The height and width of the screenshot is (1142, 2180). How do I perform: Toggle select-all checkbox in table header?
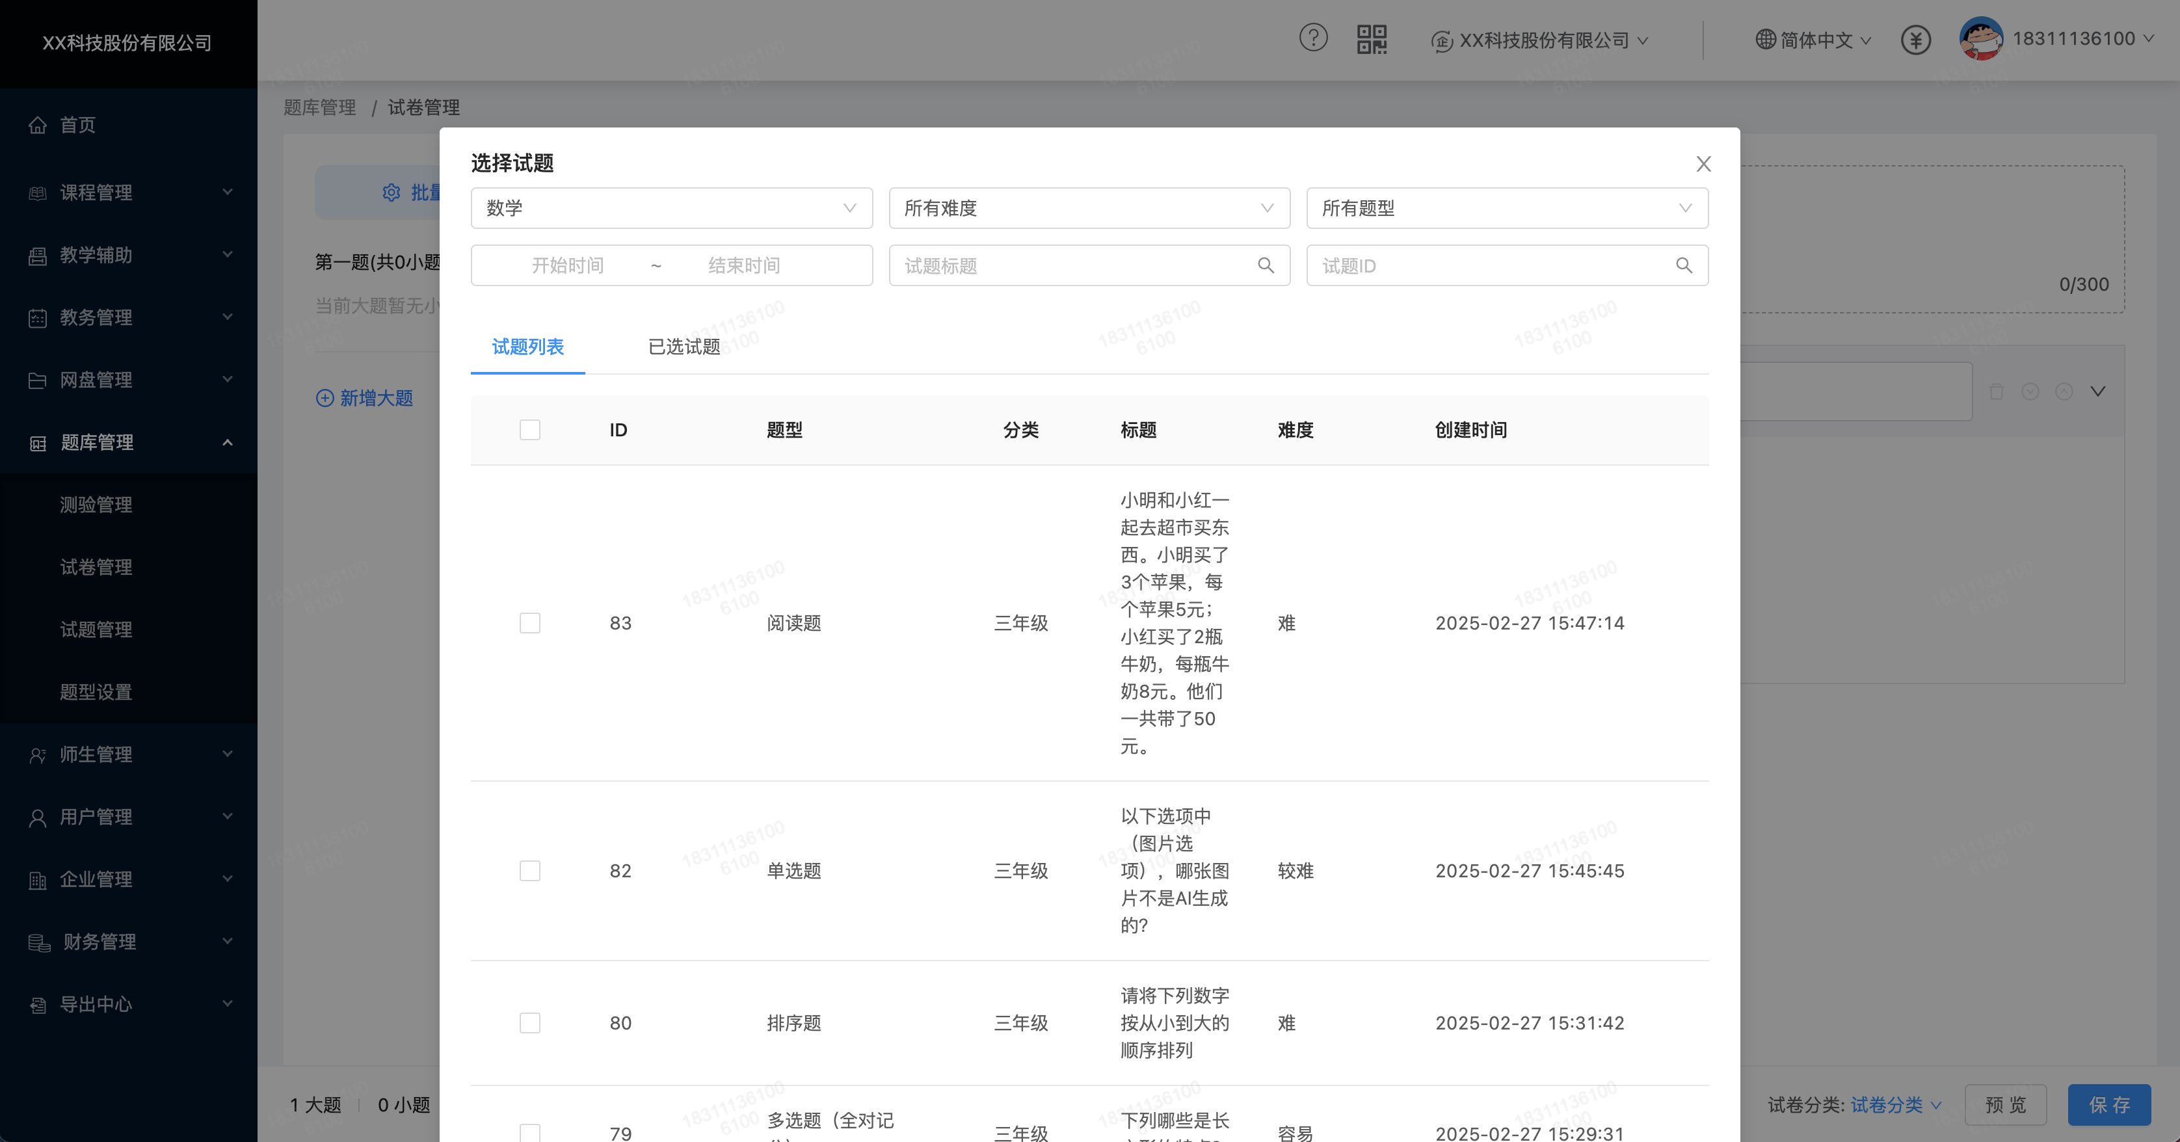[530, 430]
